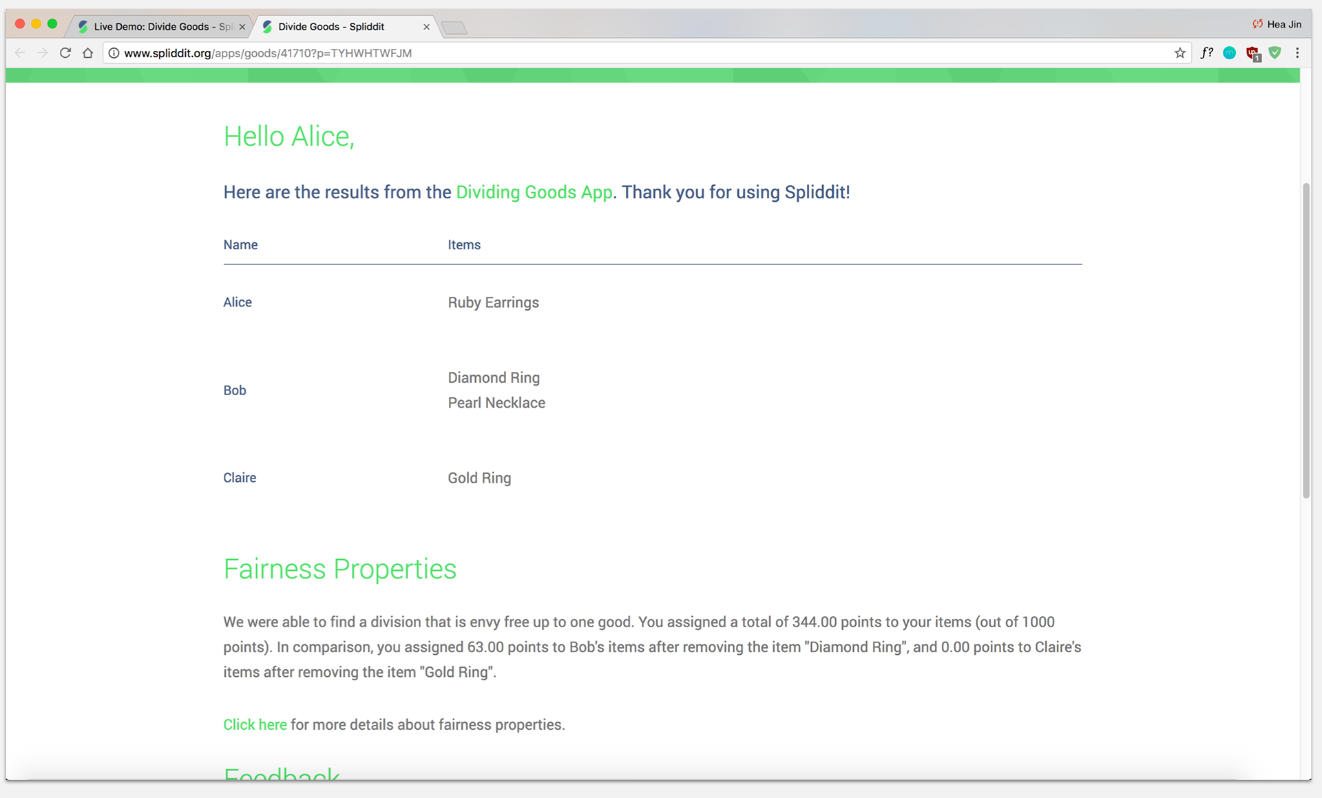Click the Hea Jin profile button

(x=1277, y=24)
